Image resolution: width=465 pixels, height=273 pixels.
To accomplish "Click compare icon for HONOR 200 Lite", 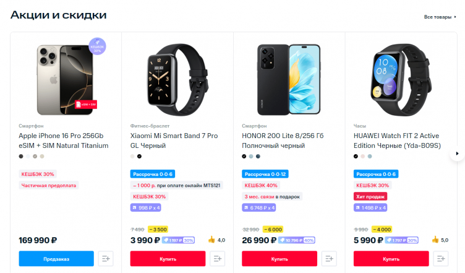I will pos(329,259).
